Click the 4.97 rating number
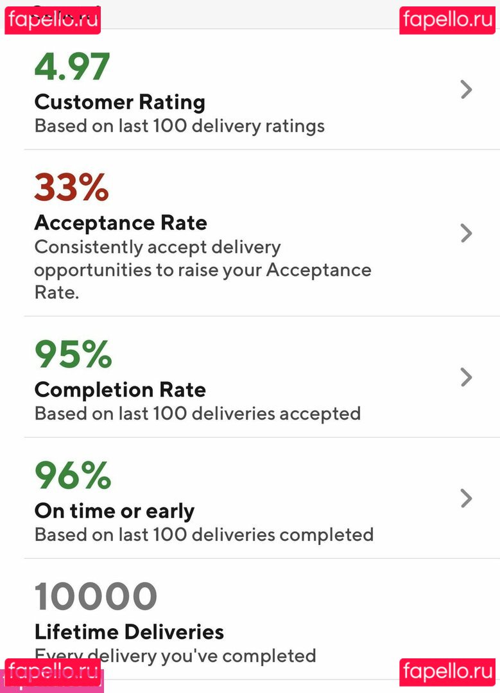This screenshot has height=693, width=500. 72,67
